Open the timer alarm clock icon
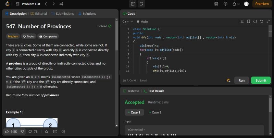 (133, 4)
